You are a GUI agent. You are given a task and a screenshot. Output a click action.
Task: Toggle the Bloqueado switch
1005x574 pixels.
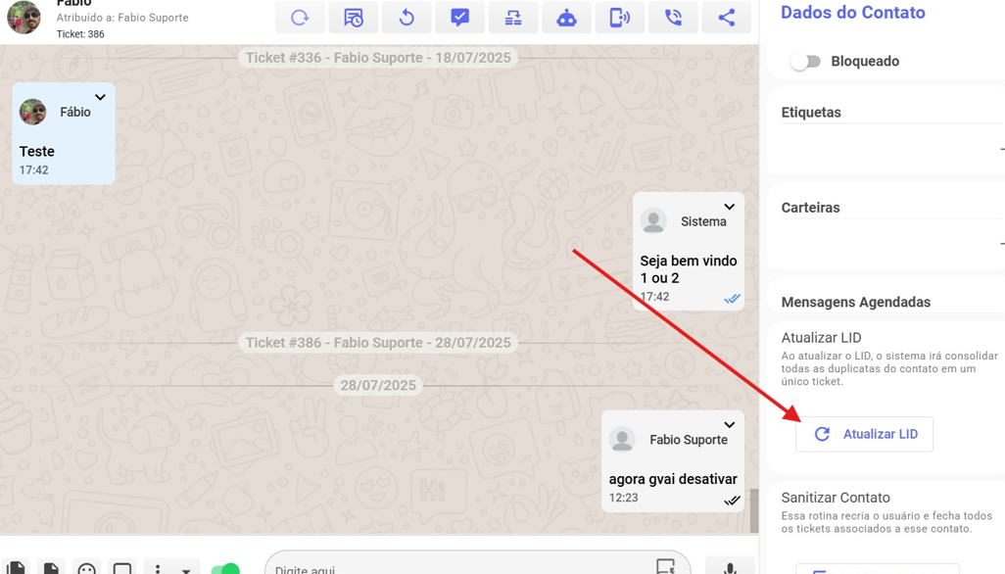[x=805, y=62]
